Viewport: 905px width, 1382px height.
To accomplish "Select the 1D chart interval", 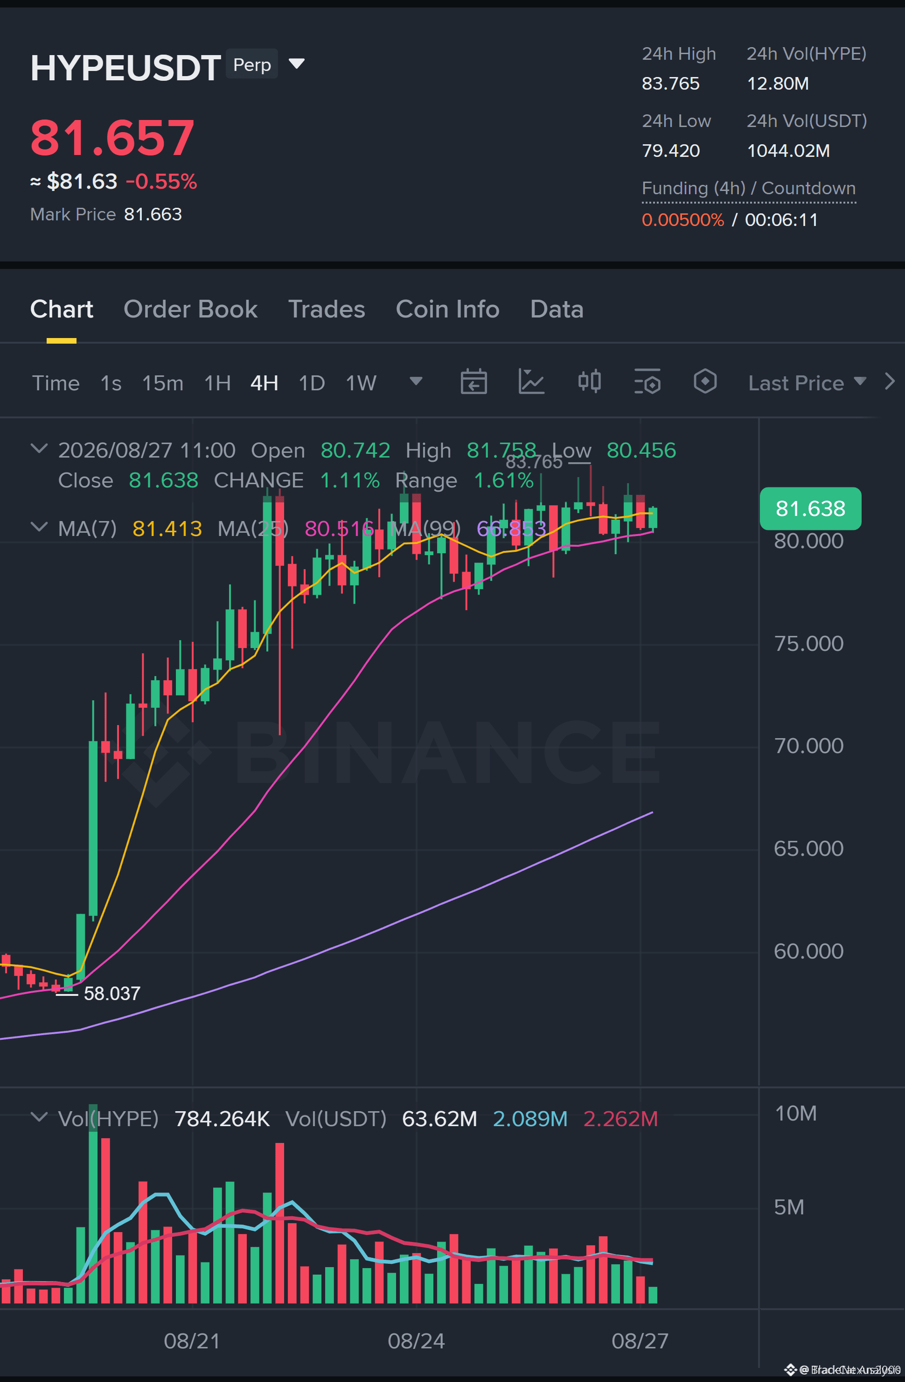I will (312, 383).
